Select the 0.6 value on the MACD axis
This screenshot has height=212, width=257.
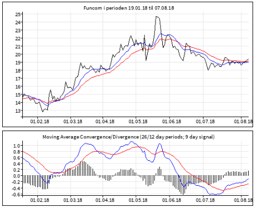[x=17, y=158]
